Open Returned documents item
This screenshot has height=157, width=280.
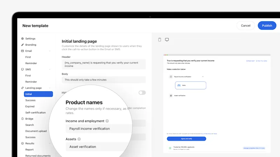(x=38, y=156)
